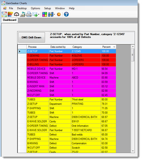Screen dimensions: 142x161
Task: Expand the dropdown arrow beside save-layout icon
Action: click(x=54, y=15)
